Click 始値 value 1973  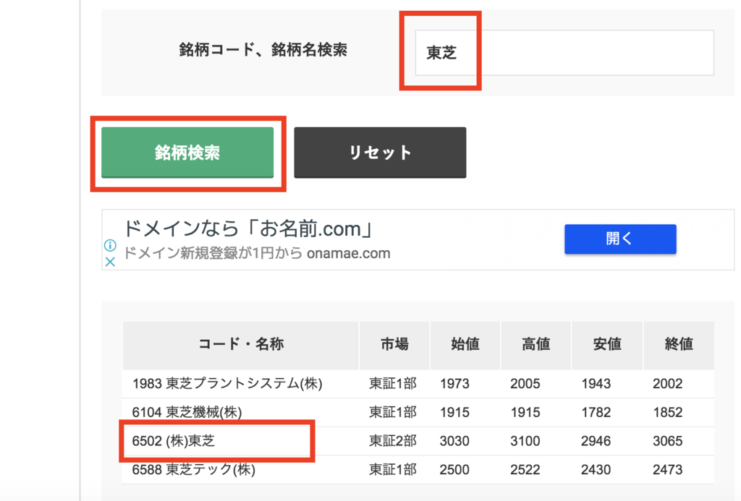click(x=454, y=383)
